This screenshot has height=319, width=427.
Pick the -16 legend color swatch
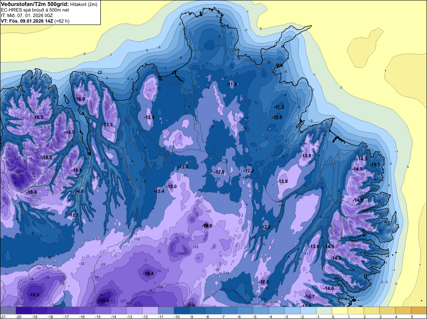[87, 310]
